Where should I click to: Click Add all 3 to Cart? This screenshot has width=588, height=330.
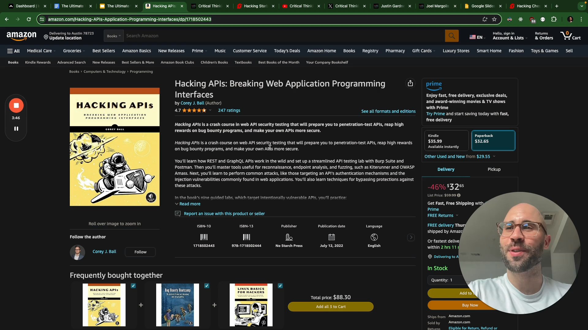[x=331, y=307]
